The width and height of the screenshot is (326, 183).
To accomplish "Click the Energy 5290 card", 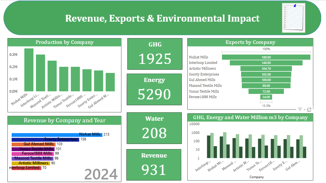I will click(x=154, y=89).
